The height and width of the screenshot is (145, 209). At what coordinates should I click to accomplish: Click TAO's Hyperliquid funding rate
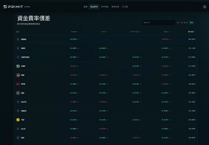coord(136,120)
